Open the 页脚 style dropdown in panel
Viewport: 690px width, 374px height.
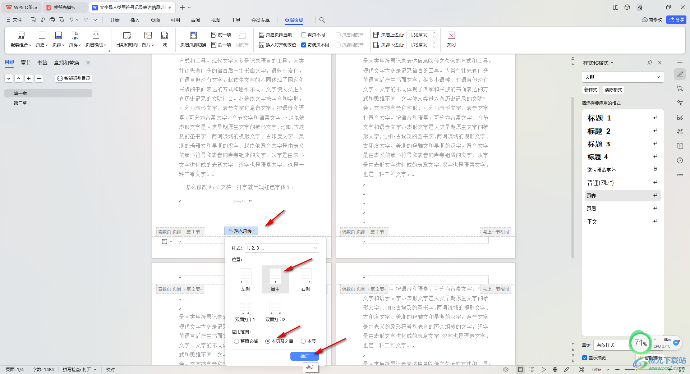coord(622,77)
